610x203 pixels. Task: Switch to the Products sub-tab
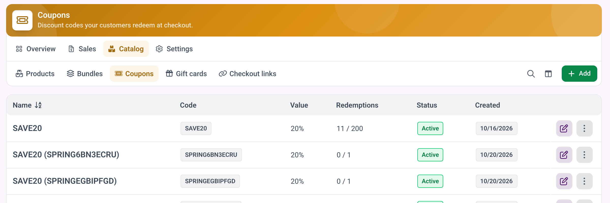point(35,74)
